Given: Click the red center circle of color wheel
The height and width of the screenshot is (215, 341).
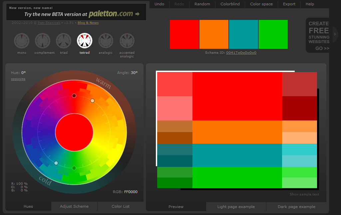Looking at the screenshot, I should coord(74,132).
